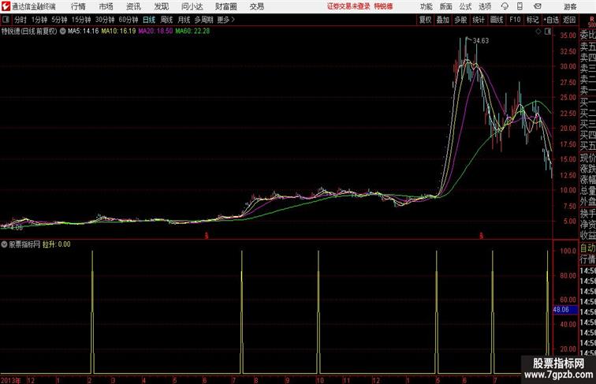Click the 34.63 peak price label
The height and width of the screenshot is (384, 596).
click(481, 41)
